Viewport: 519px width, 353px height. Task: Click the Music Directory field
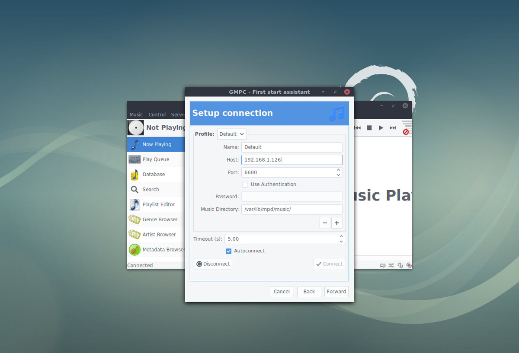tap(292, 210)
